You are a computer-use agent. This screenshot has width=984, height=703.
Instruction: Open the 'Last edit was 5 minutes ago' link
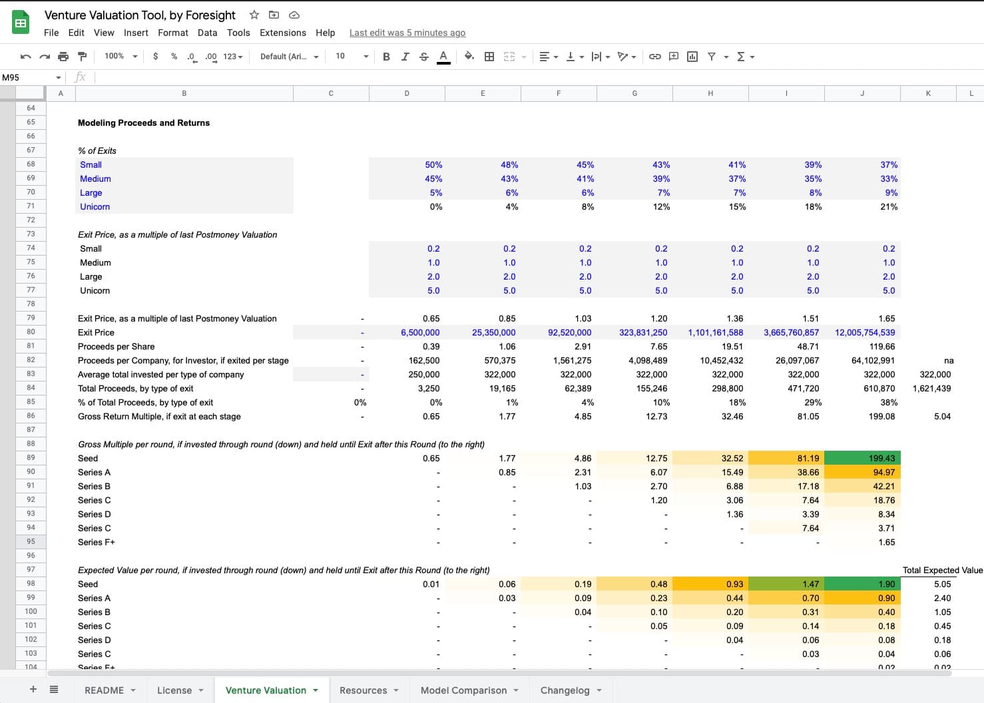[407, 33]
